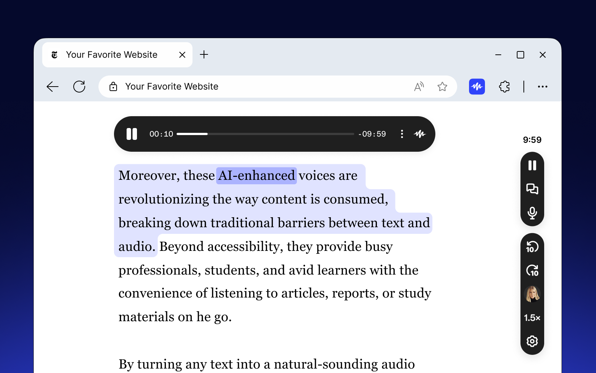The height and width of the screenshot is (373, 596).
Task: Click the site favicon on the tab
Action: 54,55
